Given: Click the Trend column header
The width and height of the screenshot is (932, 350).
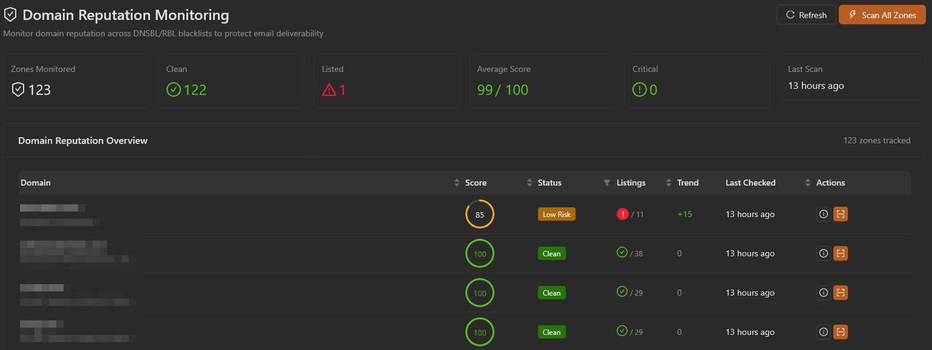Looking at the screenshot, I should pyautogui.click(x=688, y=183).
